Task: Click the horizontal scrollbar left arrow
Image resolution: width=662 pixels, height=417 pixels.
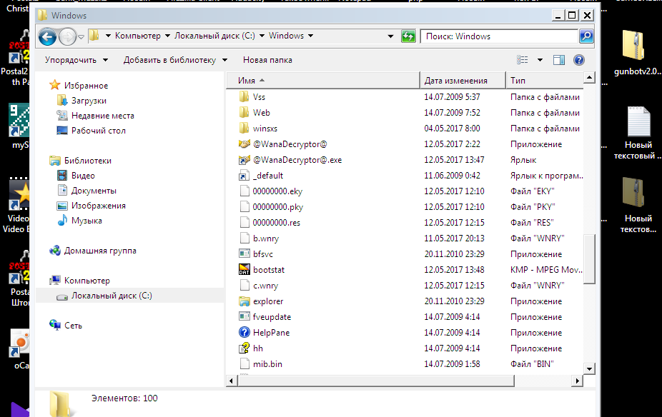Action: pyautogui.click(x=232, y=381)
